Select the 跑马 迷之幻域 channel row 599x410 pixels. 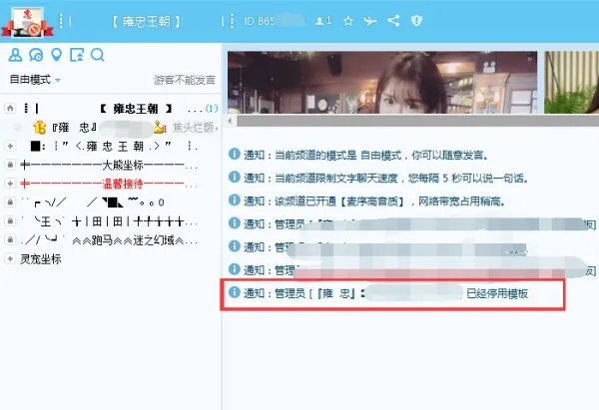click(111, 240)
